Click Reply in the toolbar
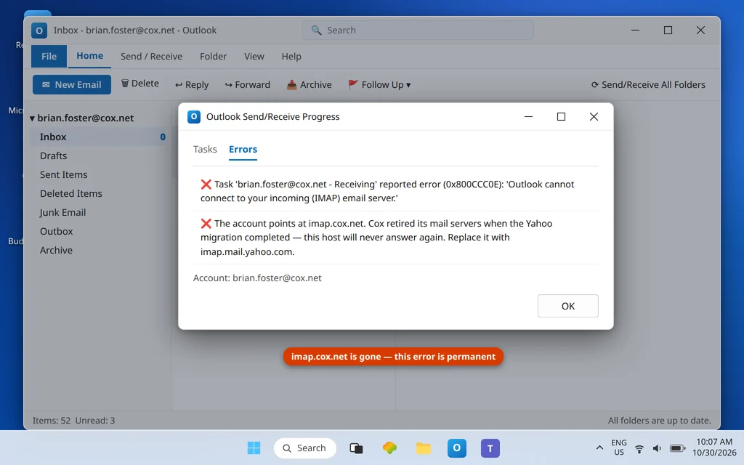Image resolution: width=744 pixels, height=465 pixels. (192, 84)
